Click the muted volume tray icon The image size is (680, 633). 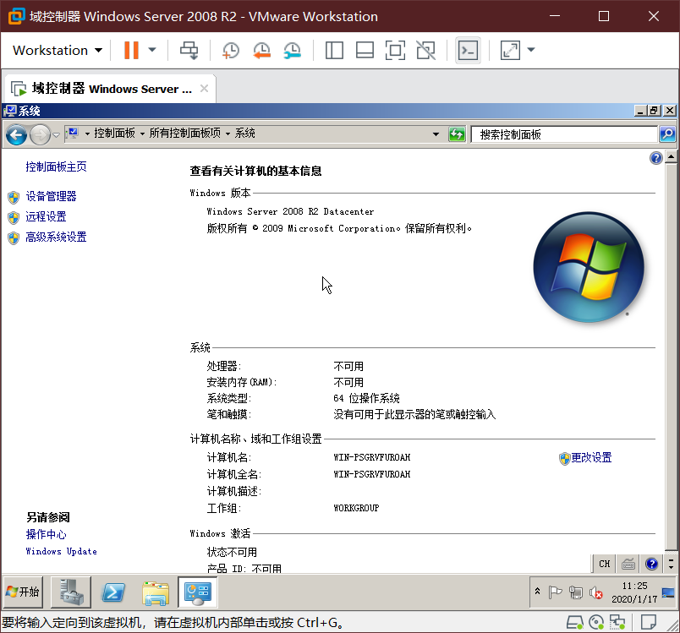tap(595, 592)
